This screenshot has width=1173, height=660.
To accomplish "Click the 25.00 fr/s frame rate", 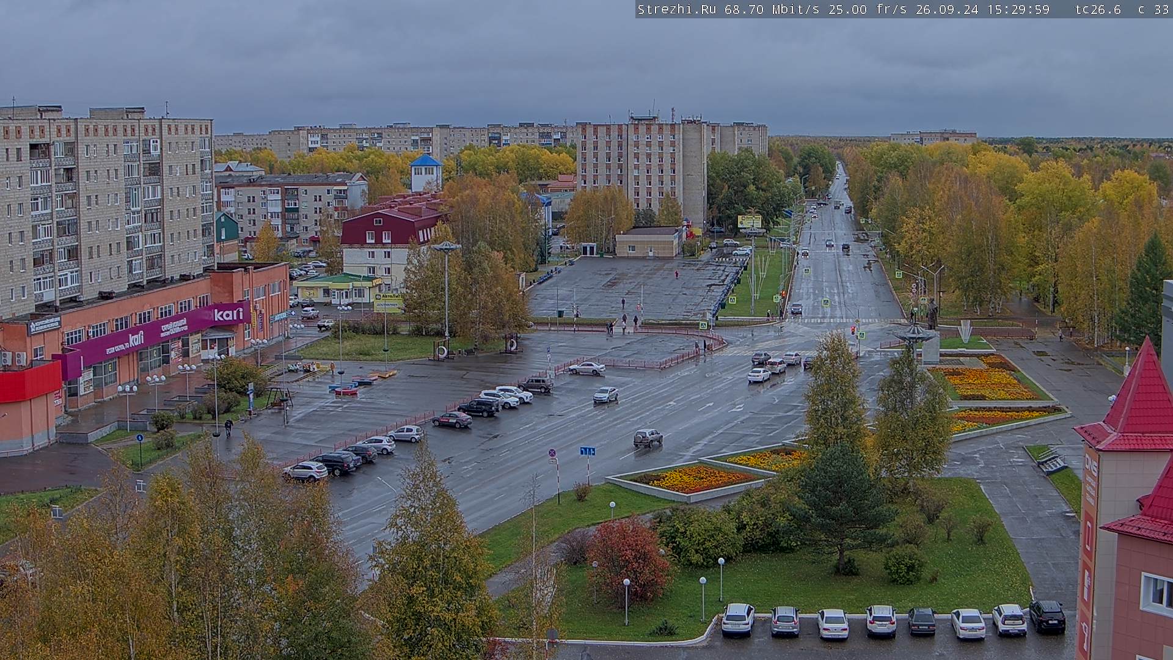I will click(x=869, y=9).
